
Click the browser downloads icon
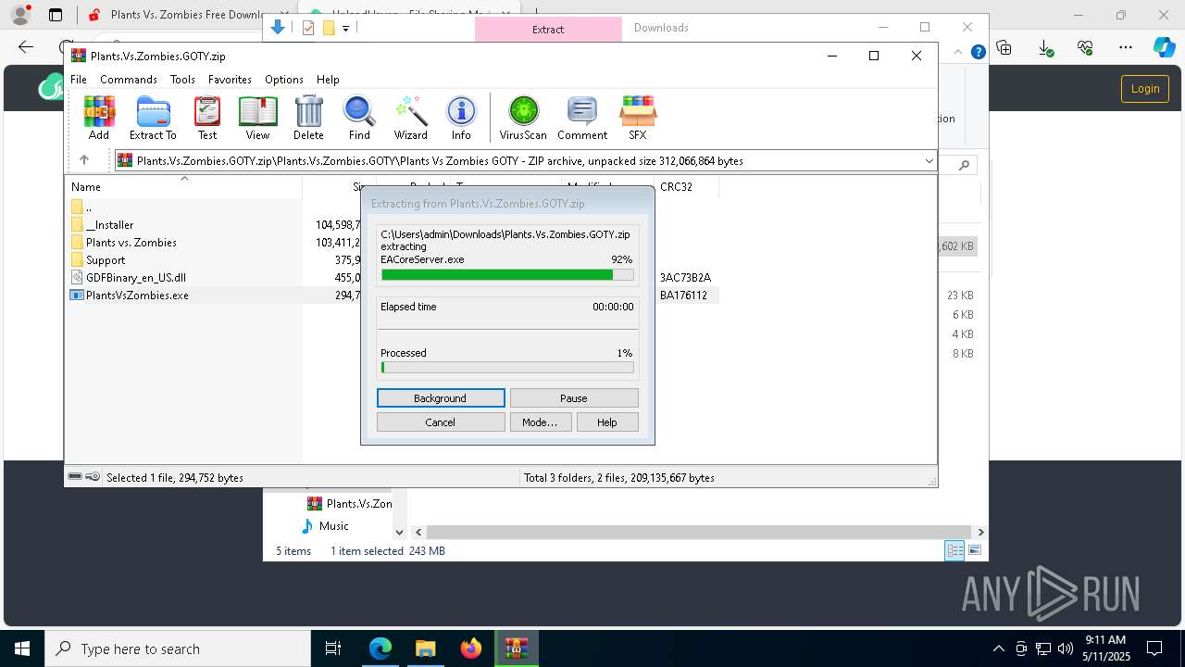pyautogui.click(x=1045, y=47)
